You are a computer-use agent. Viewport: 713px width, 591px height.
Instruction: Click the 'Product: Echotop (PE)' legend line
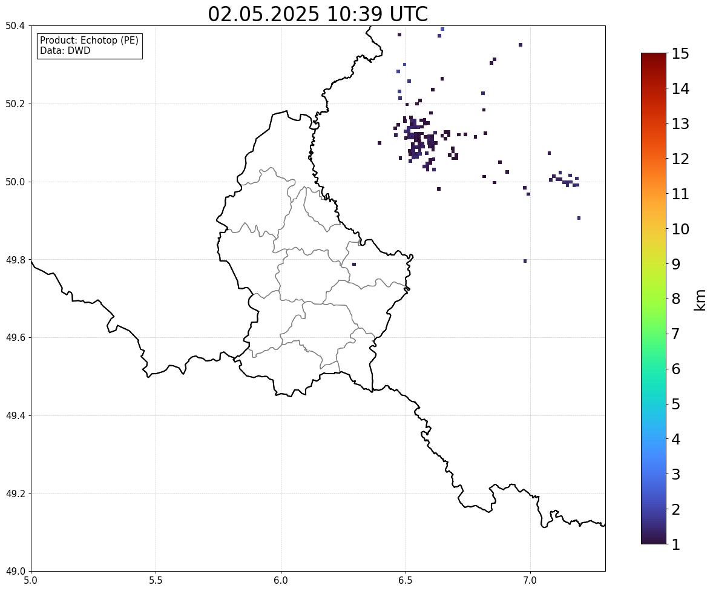tap(89, 41)
